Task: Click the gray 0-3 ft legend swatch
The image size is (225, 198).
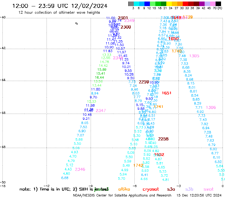Action: pos(131,4)
